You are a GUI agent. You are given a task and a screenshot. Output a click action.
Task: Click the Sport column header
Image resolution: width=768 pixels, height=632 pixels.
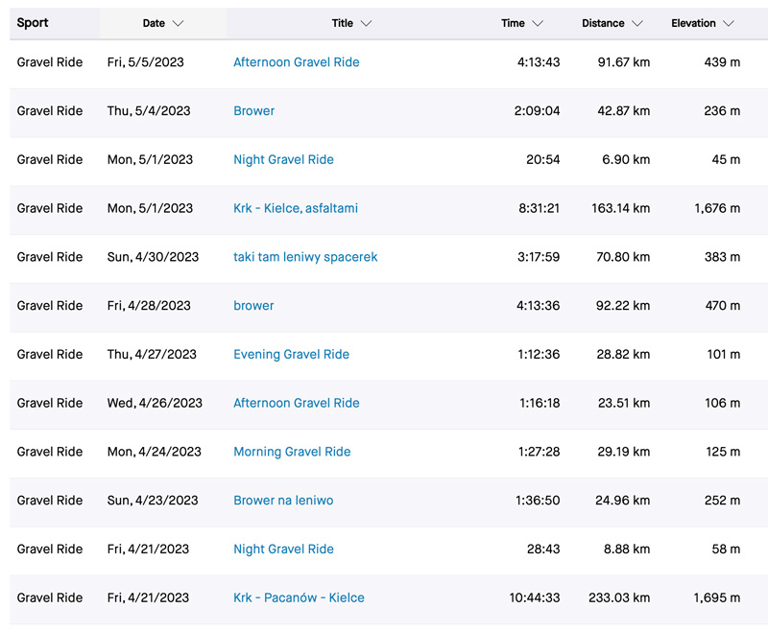click(x=33, y=23)
